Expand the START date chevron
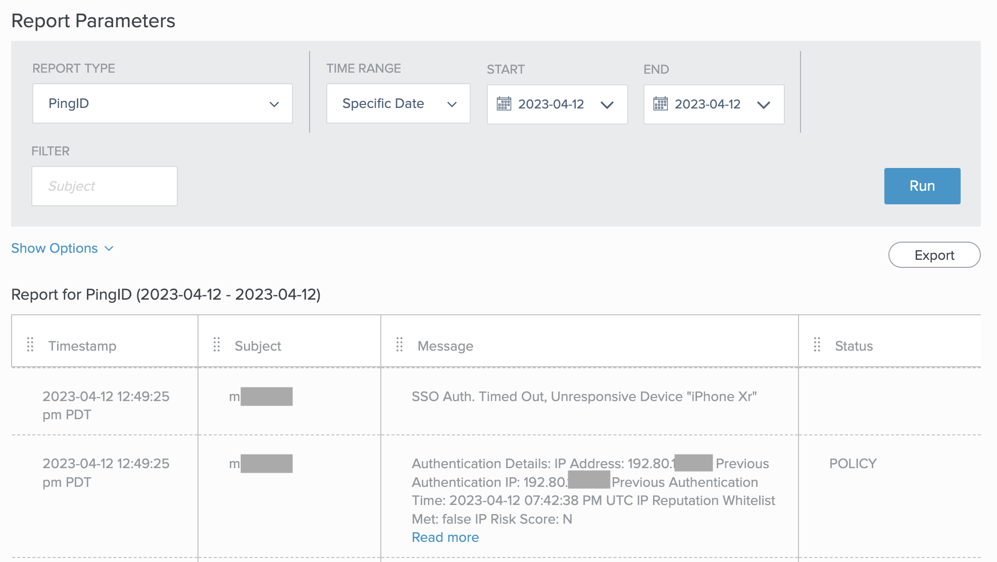The image size is (997, 562). point(607,105)
